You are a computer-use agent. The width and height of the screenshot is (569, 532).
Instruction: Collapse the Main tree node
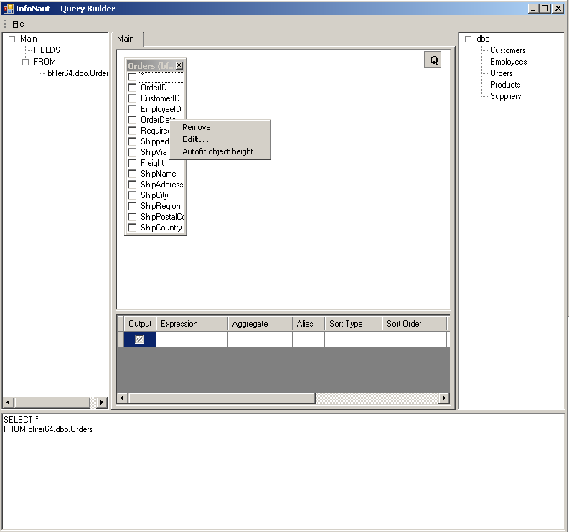click(x=12, y=39)
